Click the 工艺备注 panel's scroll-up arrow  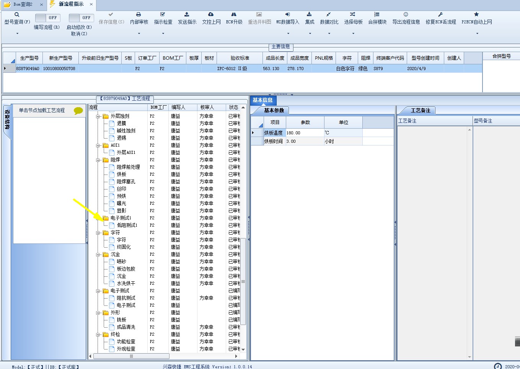(469, 130)
